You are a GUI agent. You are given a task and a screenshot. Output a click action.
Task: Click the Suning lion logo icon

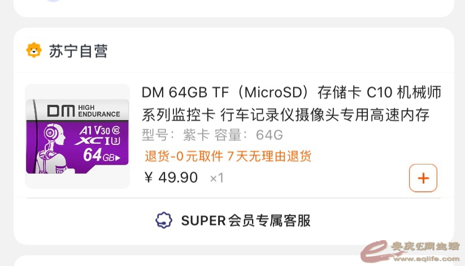(34, 51)
